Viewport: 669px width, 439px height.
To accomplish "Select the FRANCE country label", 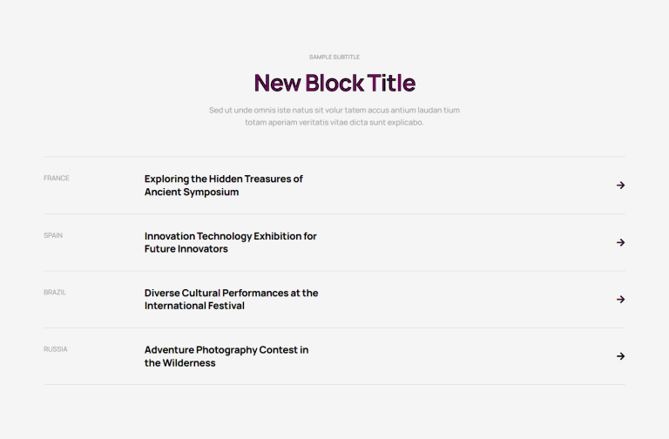I will (57, 178).
